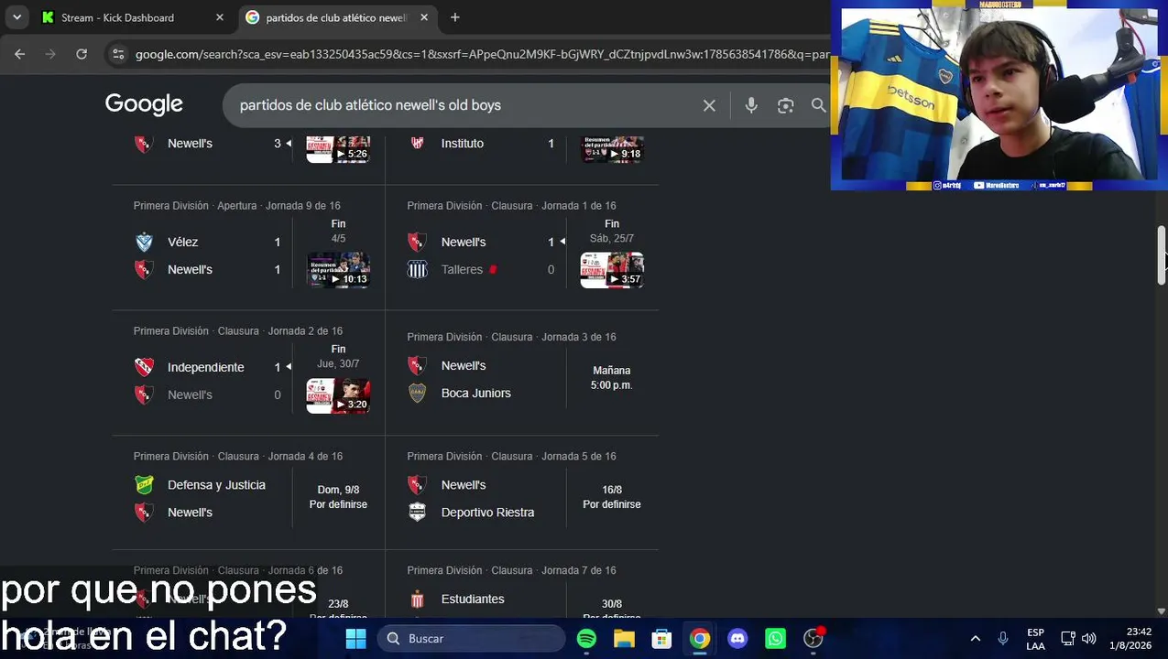Click the taskbar Buscar search box
Image resolution: width=1168 pixels, height=659 pixels.
tap(471, 639)
